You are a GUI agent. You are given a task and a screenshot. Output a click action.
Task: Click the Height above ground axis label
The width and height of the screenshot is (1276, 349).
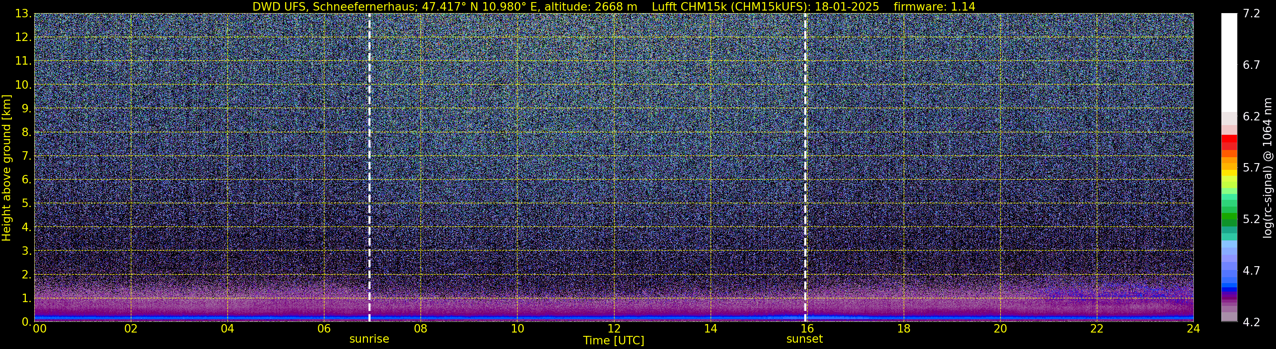coord(6,168)
